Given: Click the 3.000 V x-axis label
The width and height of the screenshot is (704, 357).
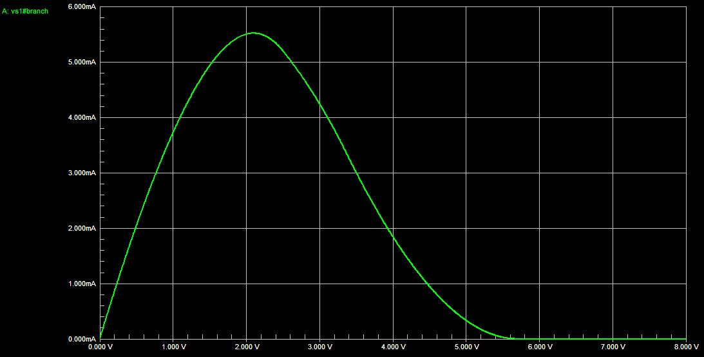Looking at the screenshot, I should coord(320,347).
